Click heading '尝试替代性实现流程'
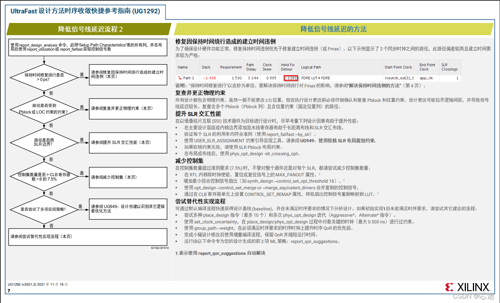This screenshot has width=500, height=303. pyautogui.click(x=200, y=201)
